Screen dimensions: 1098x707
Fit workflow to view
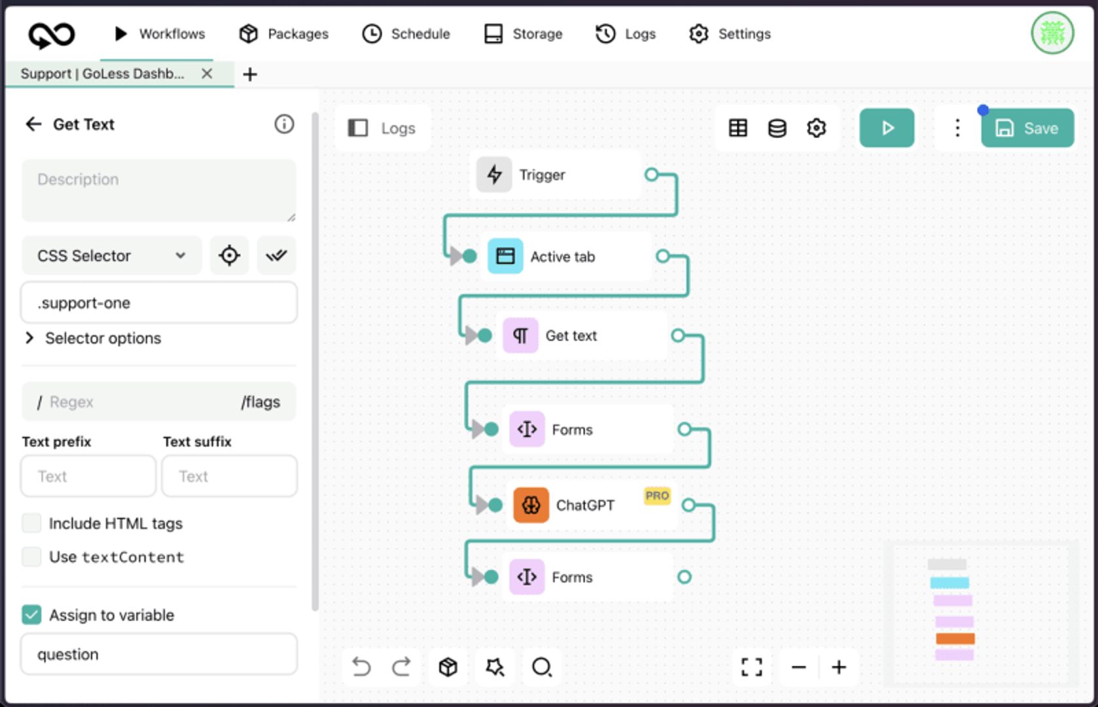pyautogui.click(x=752, y=667)
